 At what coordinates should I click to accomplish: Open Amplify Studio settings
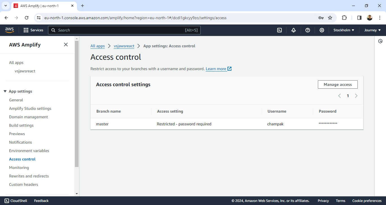point(30,108)
